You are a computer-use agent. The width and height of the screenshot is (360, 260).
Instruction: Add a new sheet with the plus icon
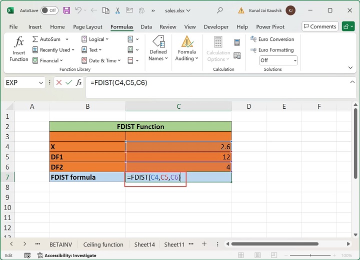[x=204, y=244]
